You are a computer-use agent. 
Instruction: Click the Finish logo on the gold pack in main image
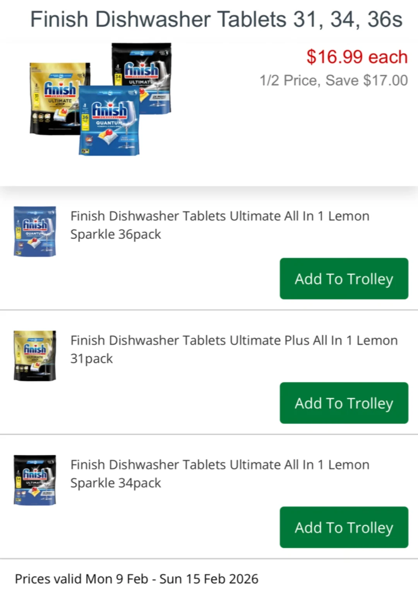[x=60, y=89]
